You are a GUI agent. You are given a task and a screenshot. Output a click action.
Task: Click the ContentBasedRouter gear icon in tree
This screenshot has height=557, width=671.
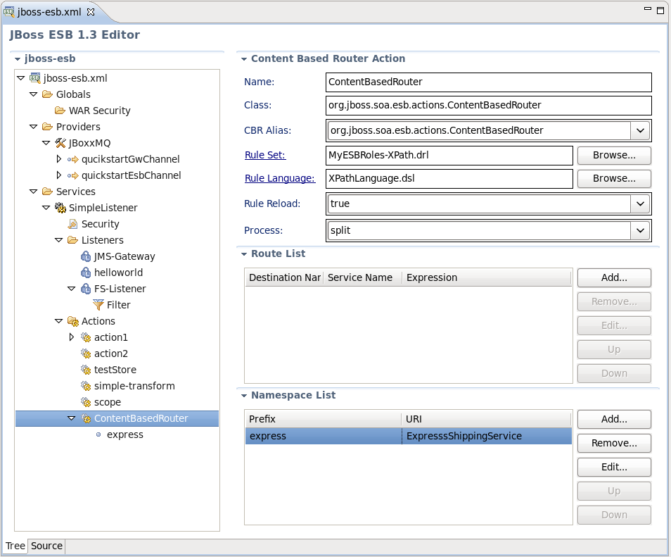pos(86,418)
